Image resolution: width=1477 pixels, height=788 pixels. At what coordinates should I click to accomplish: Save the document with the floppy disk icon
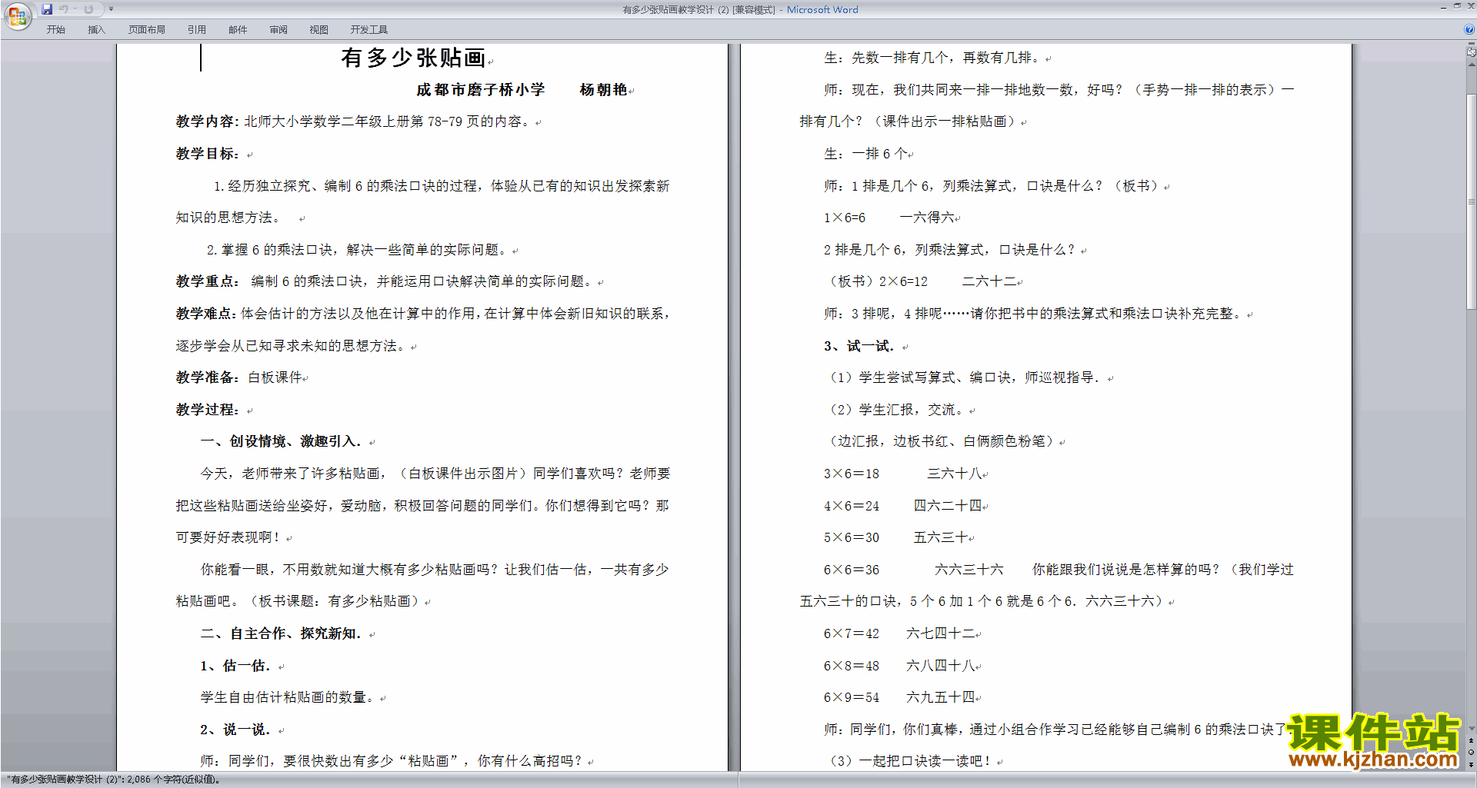point(47,9)
